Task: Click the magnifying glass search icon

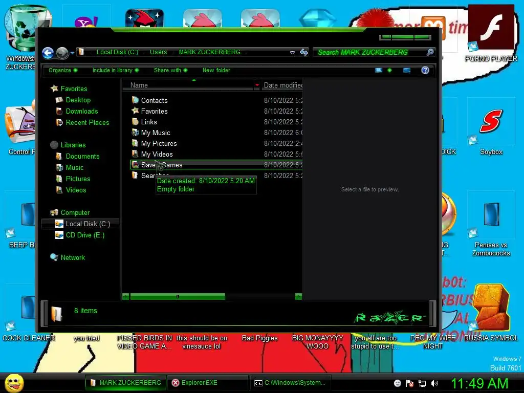Action: [430, 52]
